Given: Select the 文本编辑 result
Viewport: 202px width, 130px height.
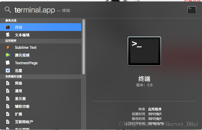Looking at the screenshot, I should [41, 35].
